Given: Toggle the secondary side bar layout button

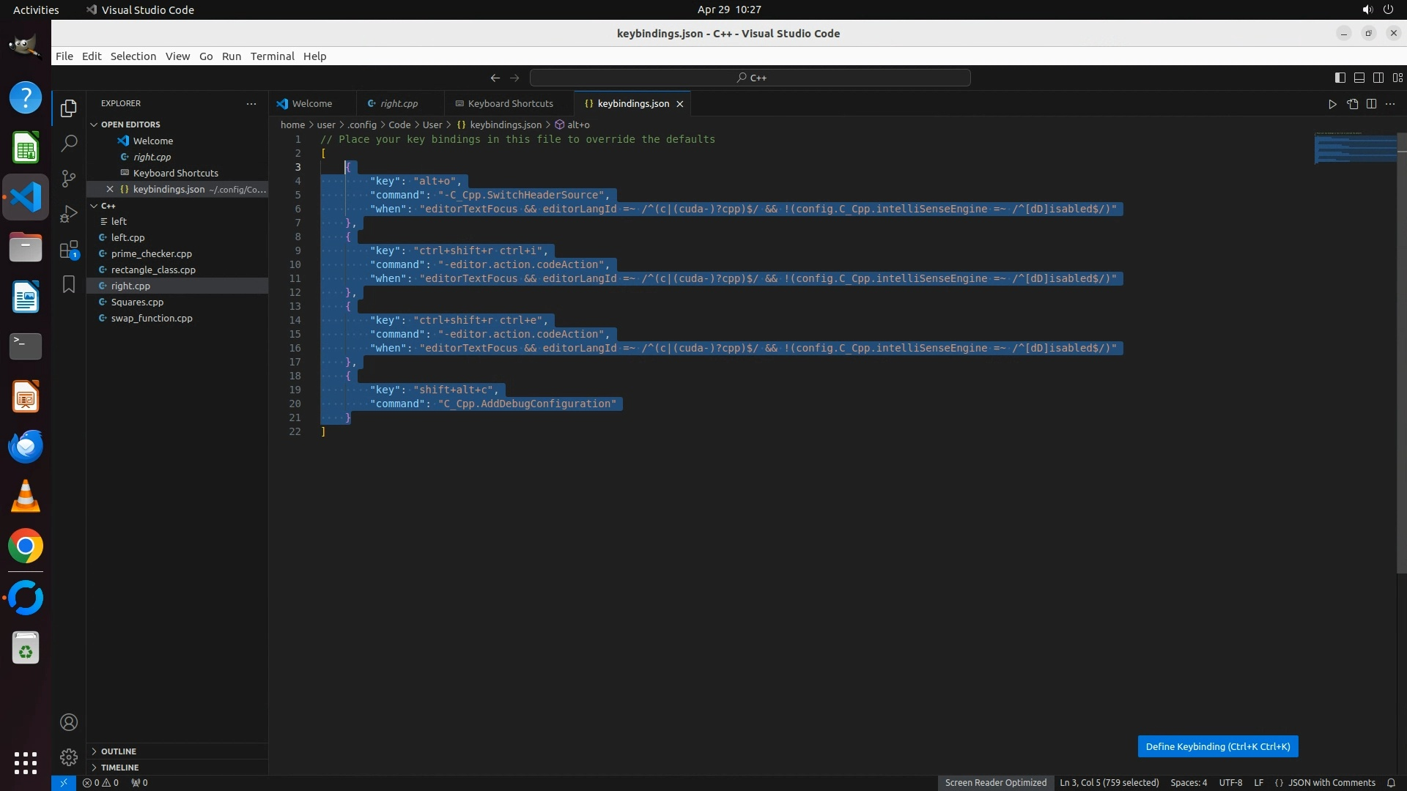Looking at the screenshot, I should (x=1378, y=78).
